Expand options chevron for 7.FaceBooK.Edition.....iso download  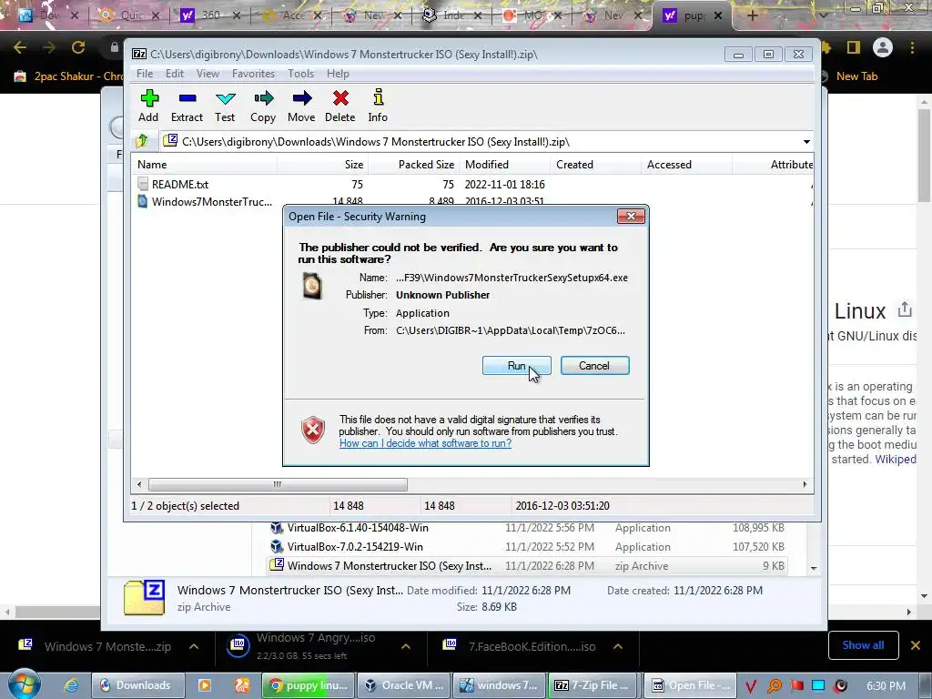(618, 647)
